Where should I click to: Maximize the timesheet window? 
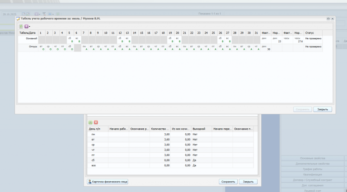point(328,19)
